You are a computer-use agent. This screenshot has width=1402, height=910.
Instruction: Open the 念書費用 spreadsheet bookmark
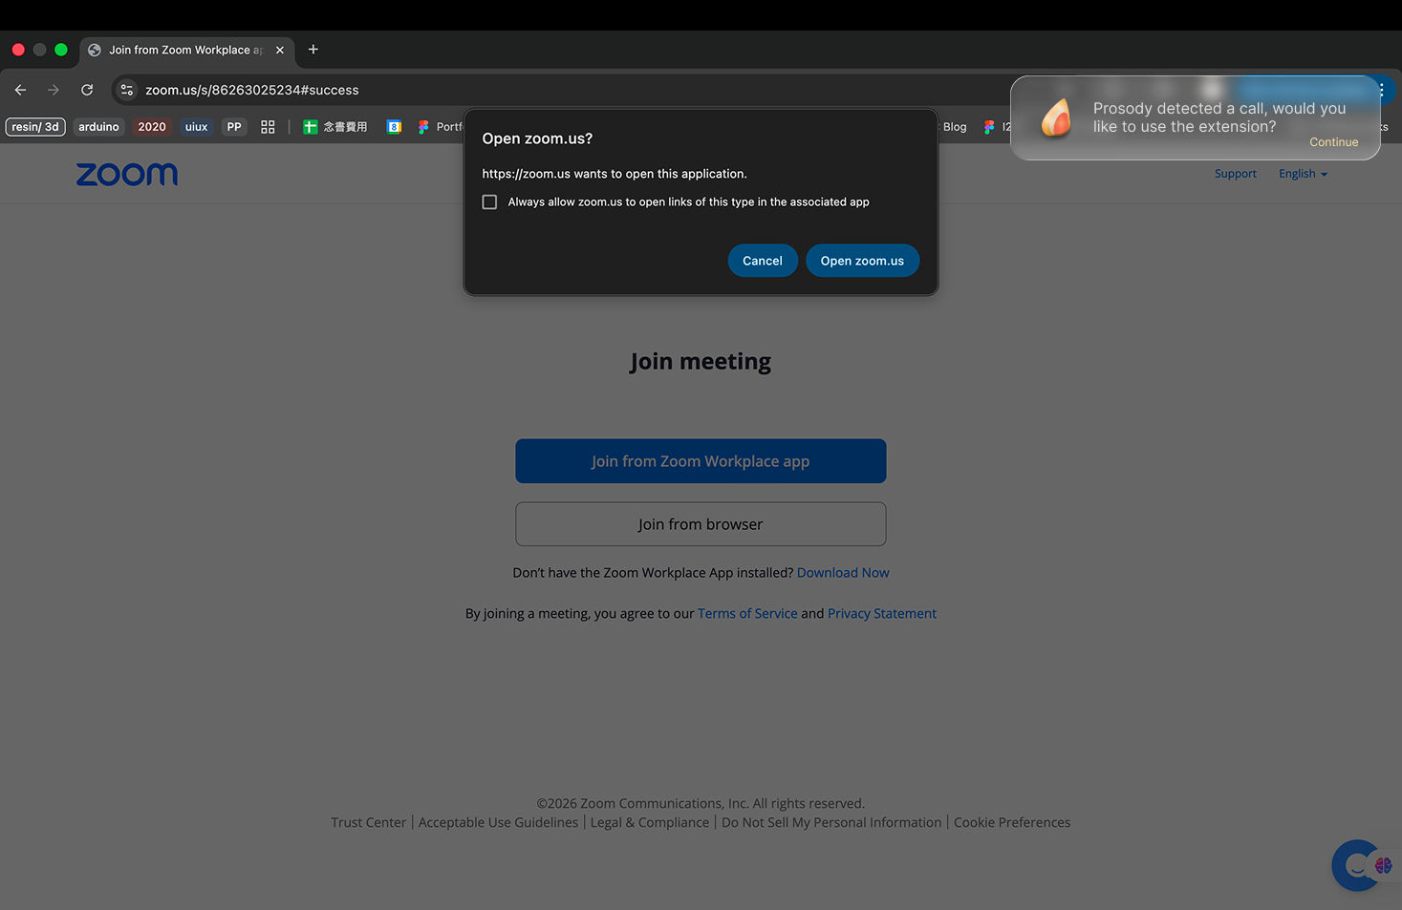coord(335,127)
